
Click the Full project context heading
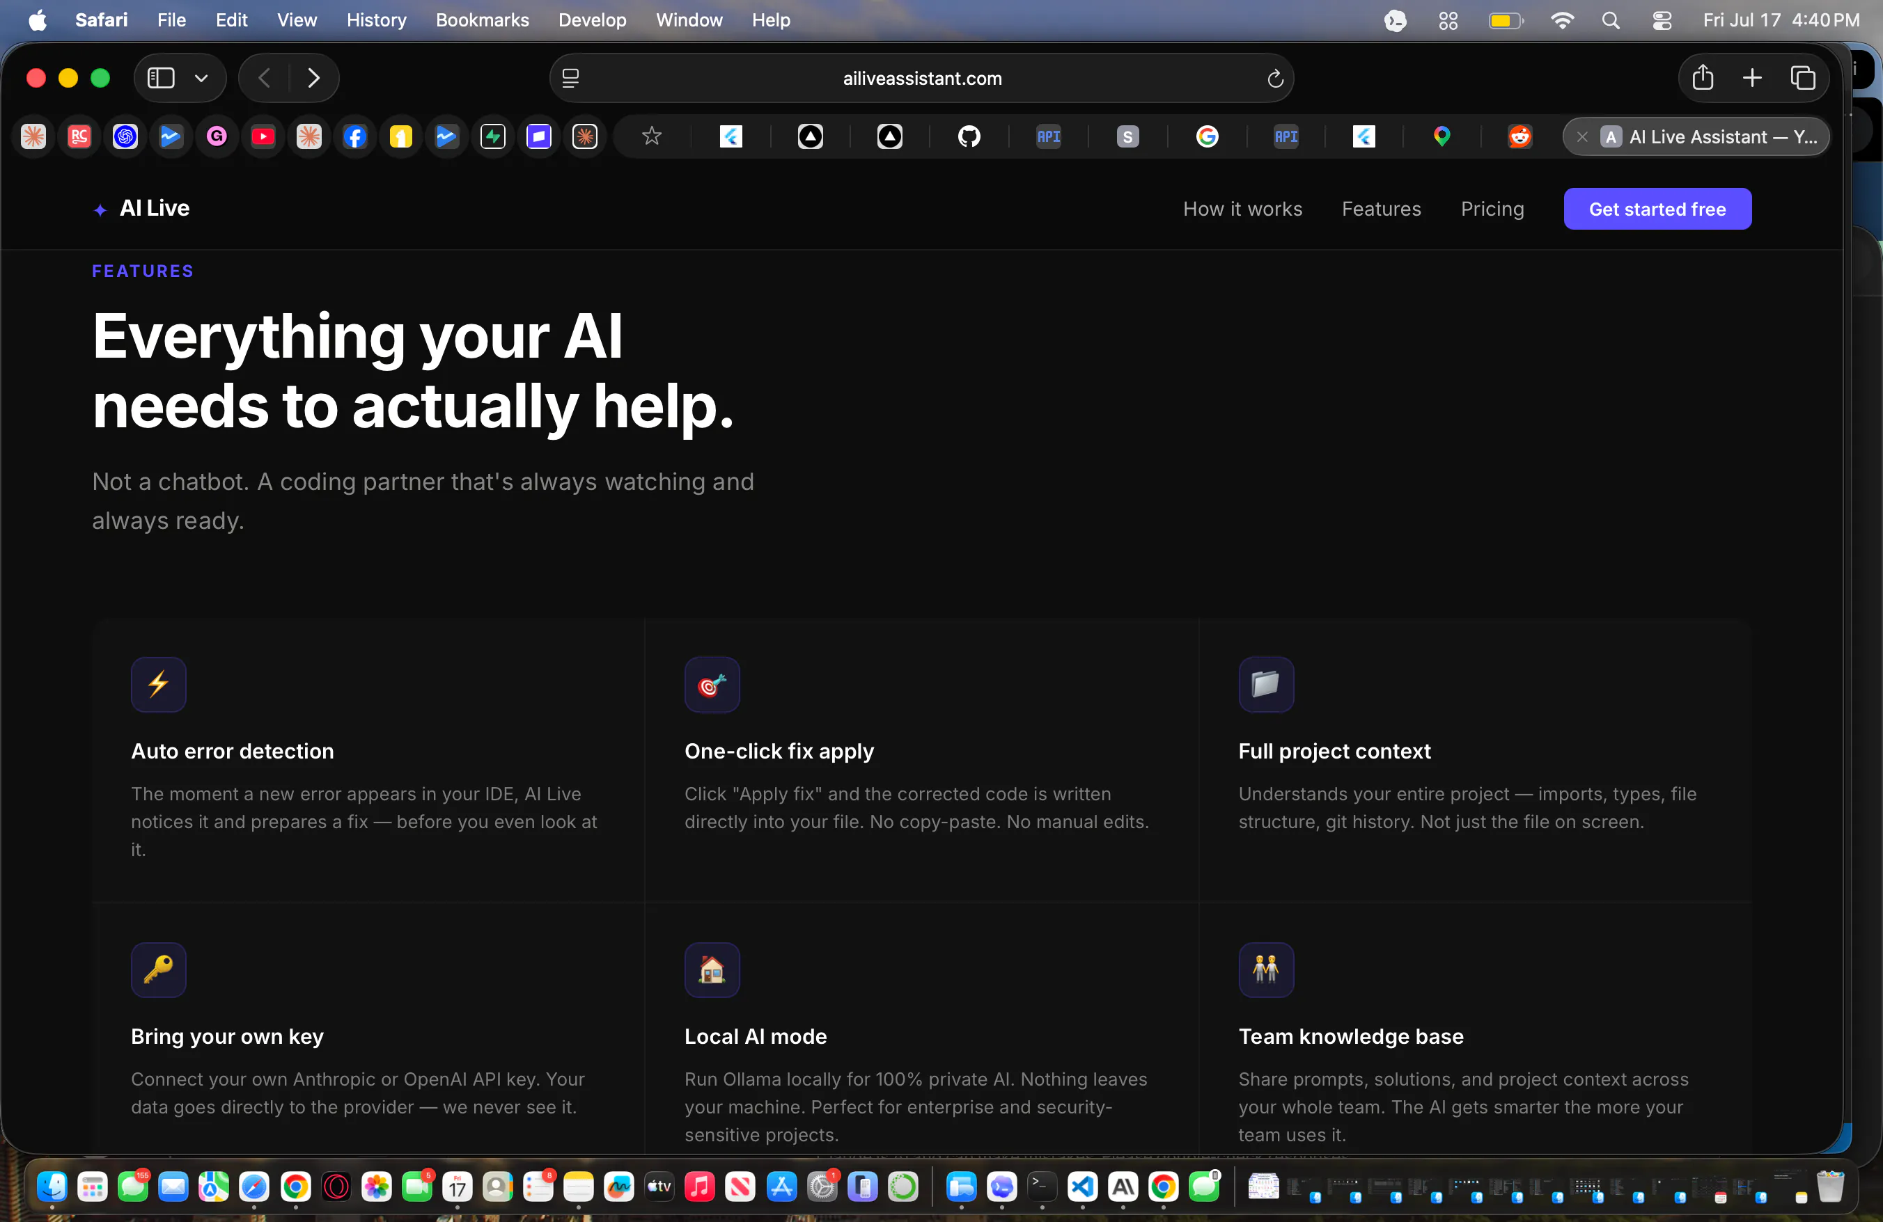pyautogui.click(x=1335, y=751)
